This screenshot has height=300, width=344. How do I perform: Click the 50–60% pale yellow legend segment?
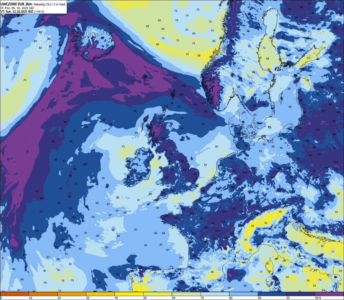point(158,294)
